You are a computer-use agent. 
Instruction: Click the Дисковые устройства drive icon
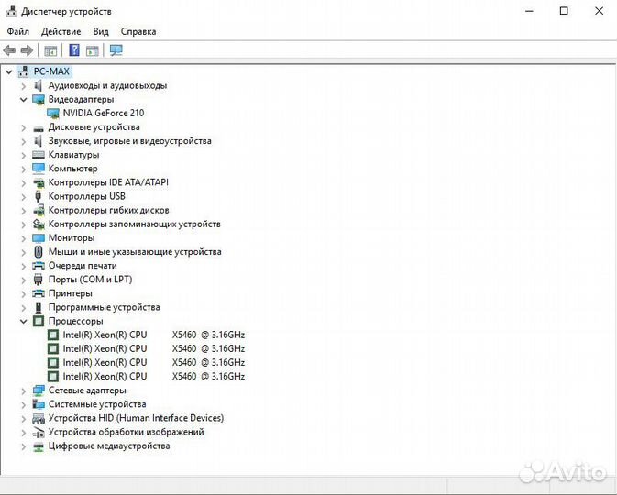click(39, 128)
